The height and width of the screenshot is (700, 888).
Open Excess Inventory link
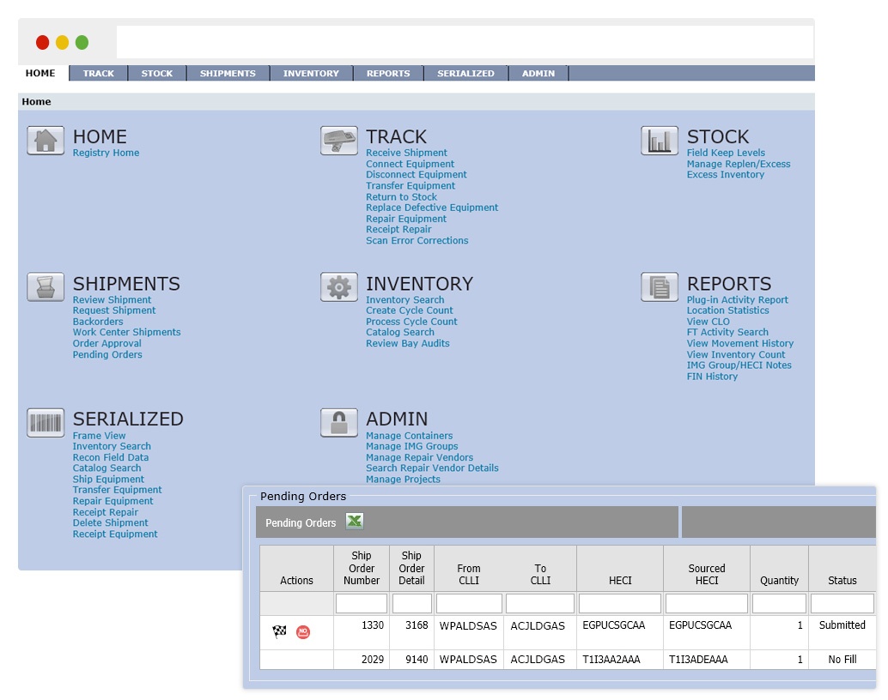[x=726, y=175]
